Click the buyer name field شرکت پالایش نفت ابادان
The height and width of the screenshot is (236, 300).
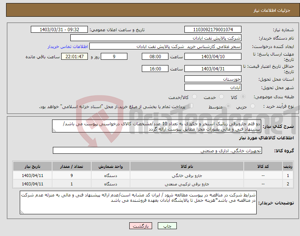[x=156, y=38]
